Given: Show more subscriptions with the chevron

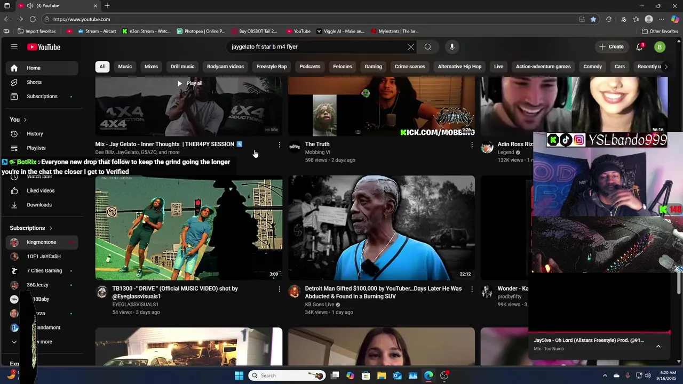Looking at the screenshot, I should pyautogui.click(x=14, y=342).
